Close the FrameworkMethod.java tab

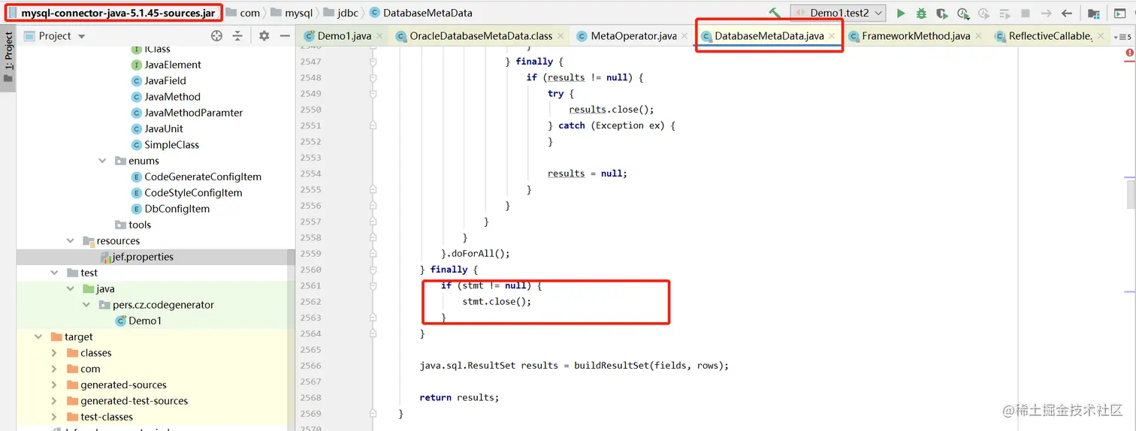(x=979, y=36)
